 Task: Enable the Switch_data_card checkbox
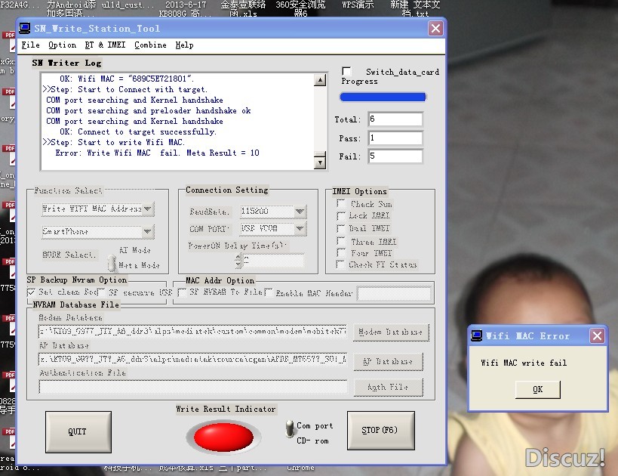346,72
